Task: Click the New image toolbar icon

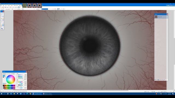Action: click(1, 7)
